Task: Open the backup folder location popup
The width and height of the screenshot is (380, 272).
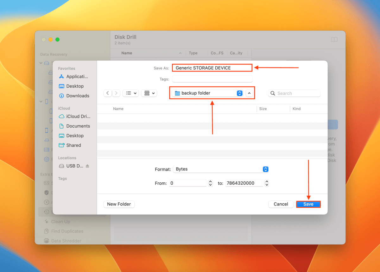Action: point(207,93)
